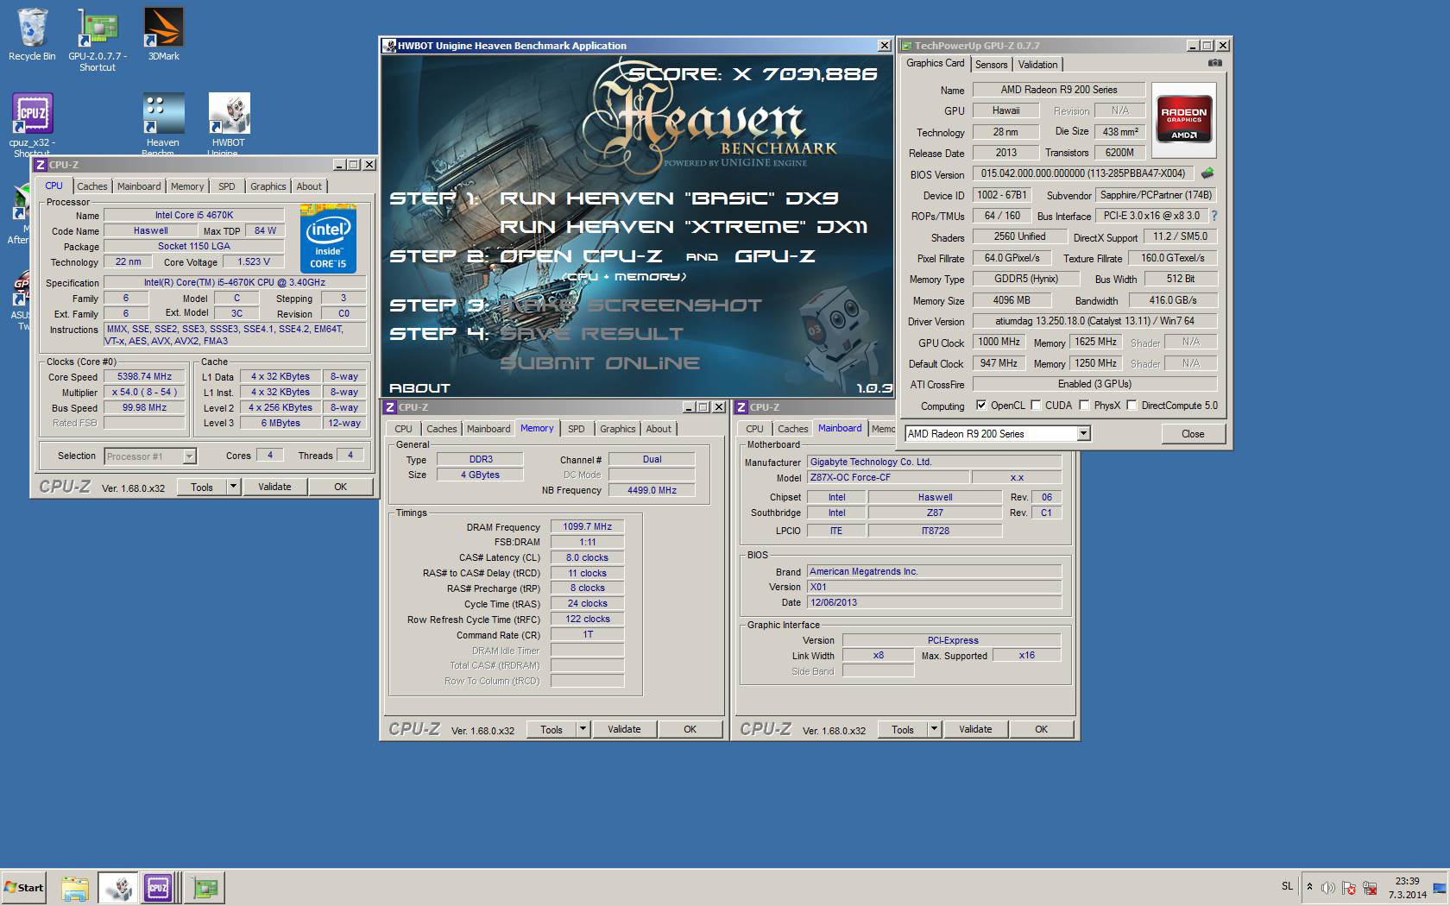1450x906 pixels.
Task: Click the About link in Heaven app
Action: click(419, 388)
